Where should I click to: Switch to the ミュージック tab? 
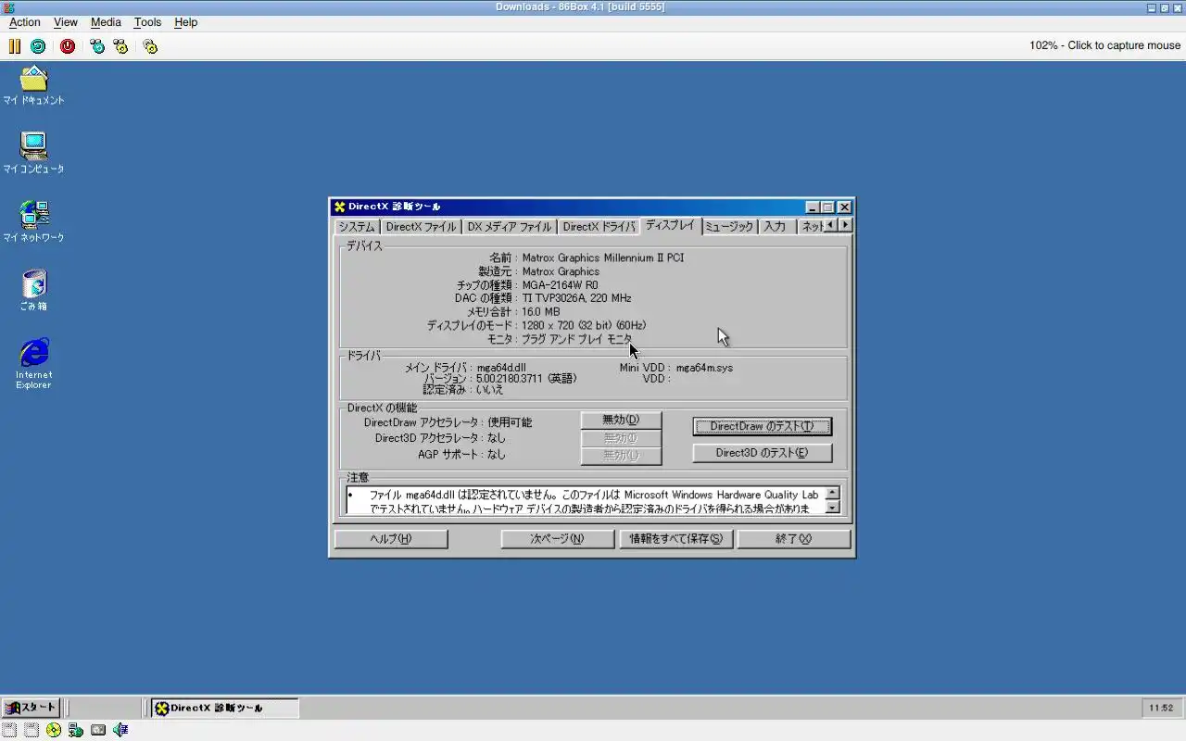729,227
